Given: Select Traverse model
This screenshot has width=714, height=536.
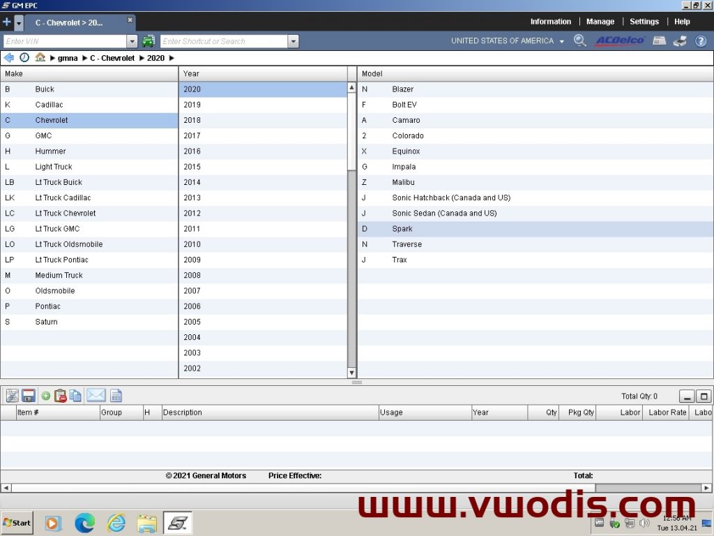Looking at the screenshot, I should 535,244.
